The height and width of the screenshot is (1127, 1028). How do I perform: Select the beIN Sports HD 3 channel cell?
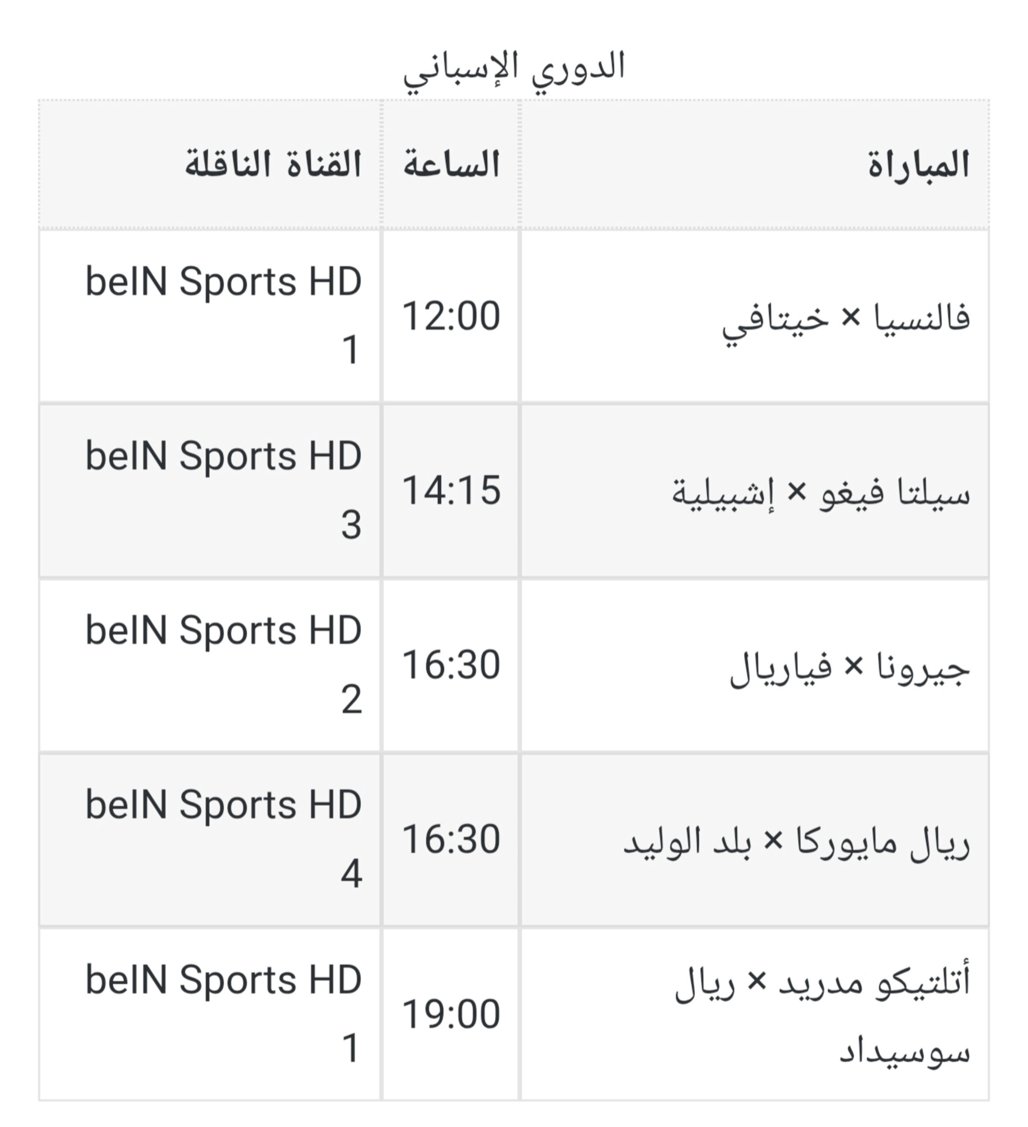tap(209, 491)
